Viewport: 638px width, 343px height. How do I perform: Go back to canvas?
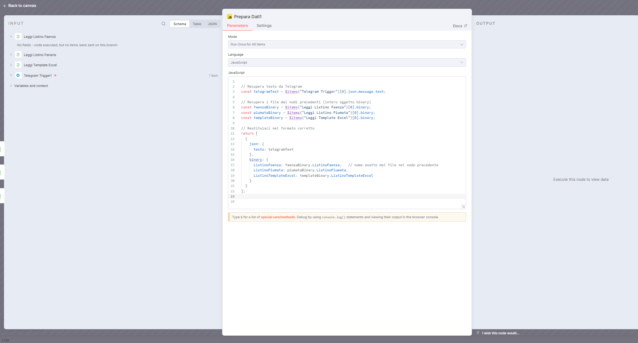pos(20,5)
